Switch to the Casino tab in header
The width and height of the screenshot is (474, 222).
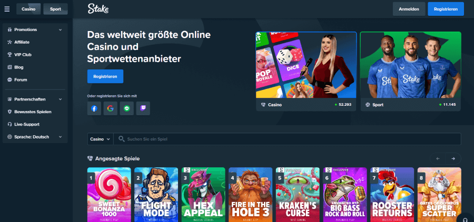28,9
